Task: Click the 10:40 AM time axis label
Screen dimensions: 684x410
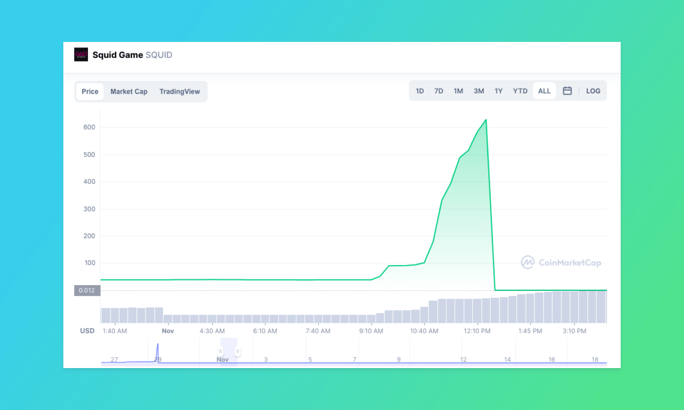Action: (424, 331)
